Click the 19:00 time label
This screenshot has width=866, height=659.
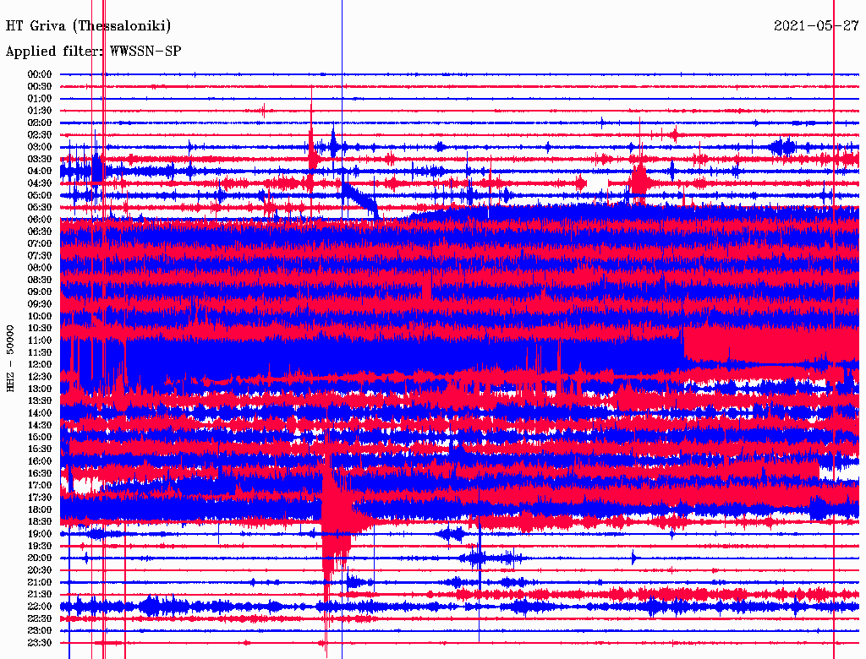click(40, 534)
